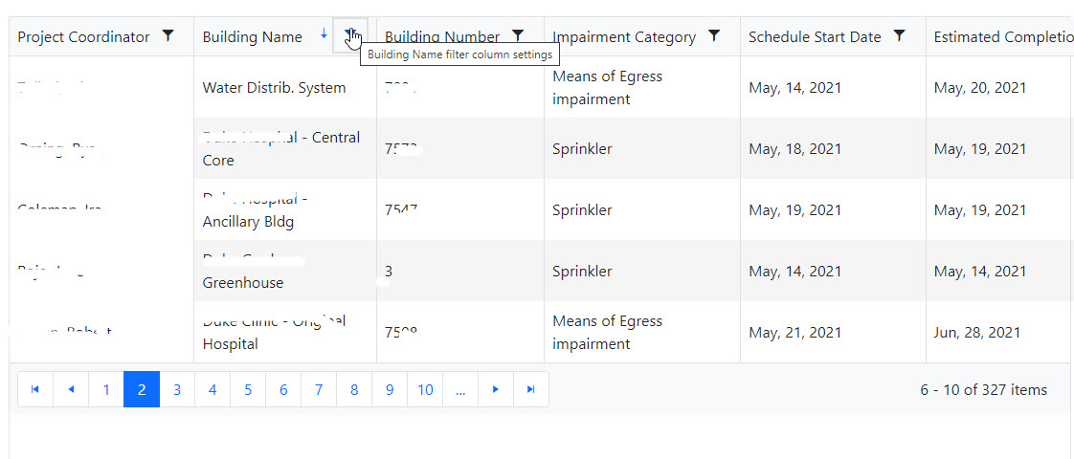Open the Building Name filter settings
This screenshot has width=1074, height=459.
tap(350, 36)
